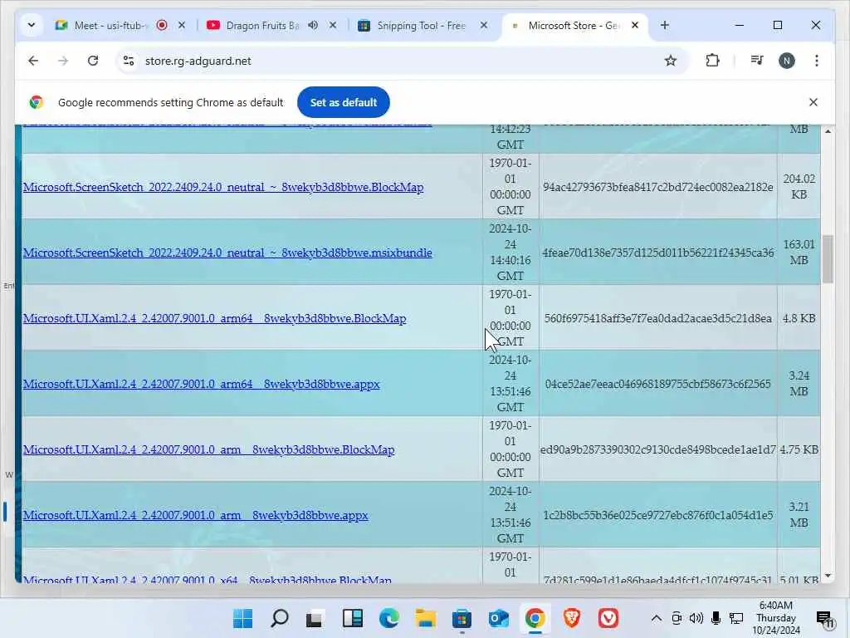Close the Meet tab
This screenshot has width=850, height=638.
[182, 25]
